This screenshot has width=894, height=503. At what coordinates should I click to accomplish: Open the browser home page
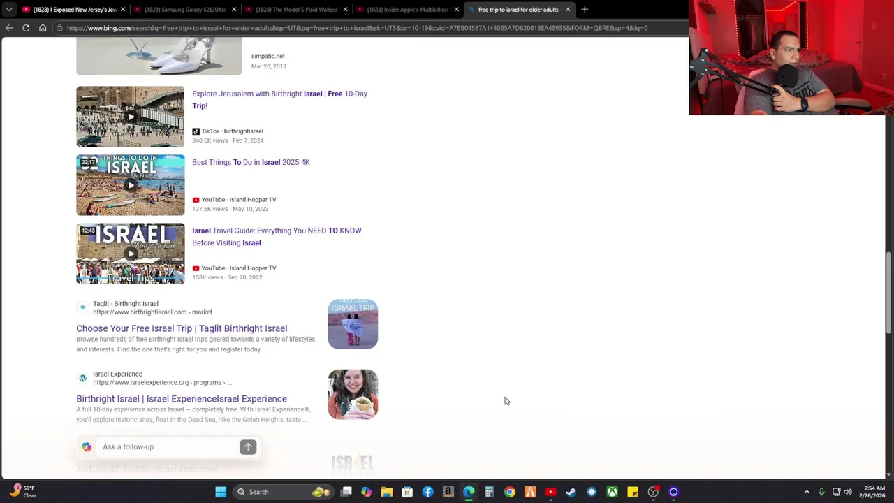click(43, 28)
